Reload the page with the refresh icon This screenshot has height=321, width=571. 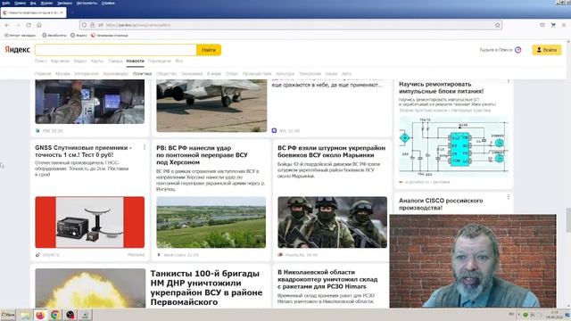pyautogui.click(x=29, y=25)
